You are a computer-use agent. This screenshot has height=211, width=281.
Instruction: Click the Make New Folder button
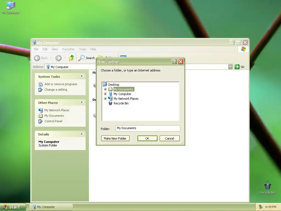115,138
